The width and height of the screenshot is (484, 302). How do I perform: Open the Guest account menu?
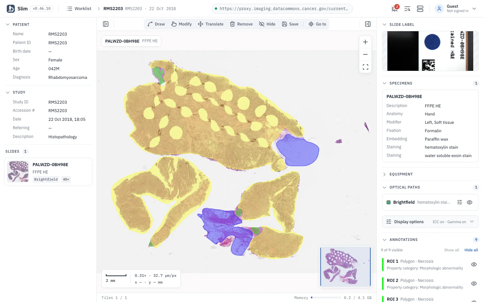pos(456,9)
